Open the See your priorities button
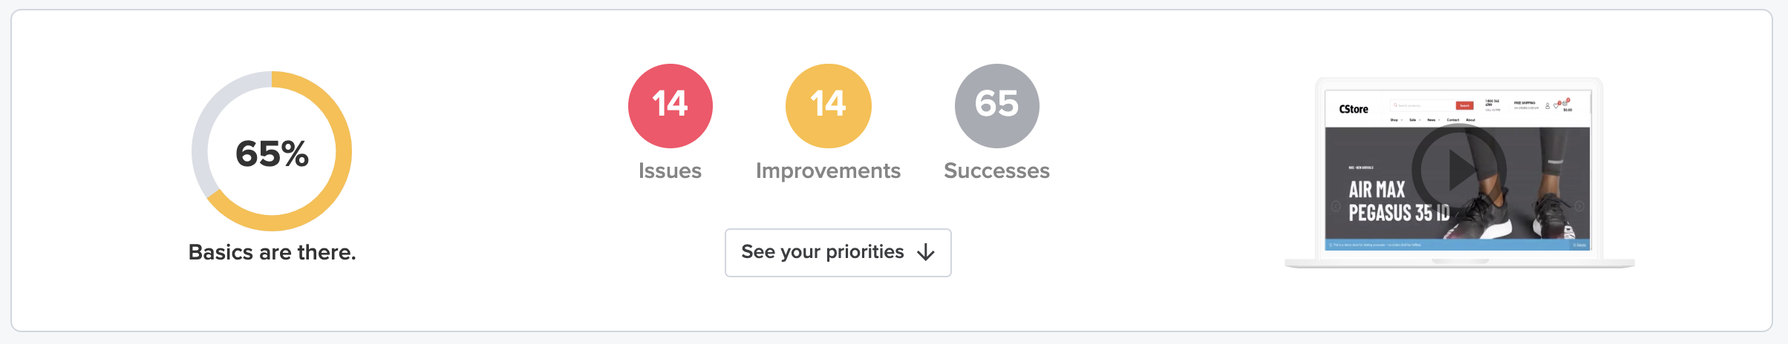 pos(838,253)
